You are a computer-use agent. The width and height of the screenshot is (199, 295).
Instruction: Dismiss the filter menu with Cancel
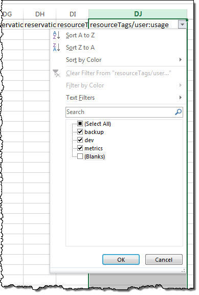pos(164,260)
